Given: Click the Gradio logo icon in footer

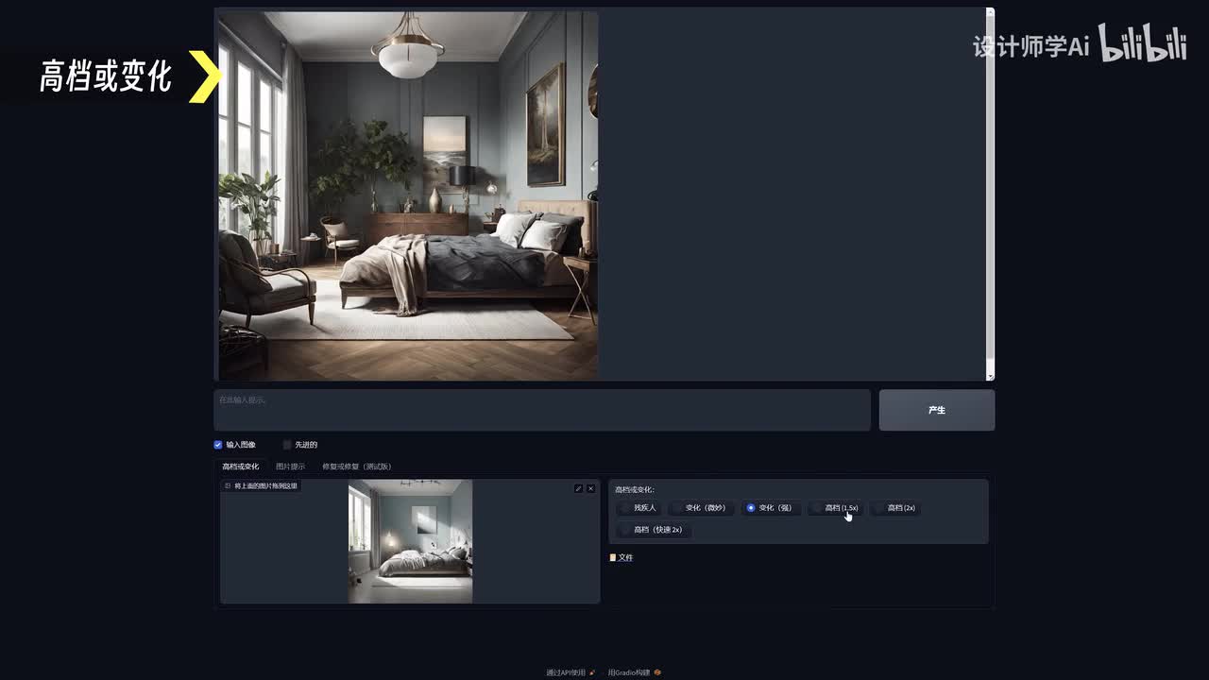Looking at the screenshot, I should point(657,672).
